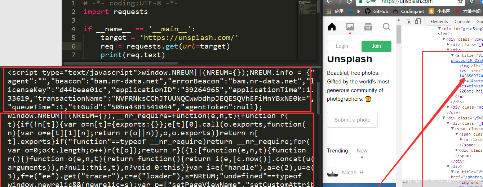Screen dimensions: 483x187
Task: Switch to the Console tab
Action: [462, 22]
